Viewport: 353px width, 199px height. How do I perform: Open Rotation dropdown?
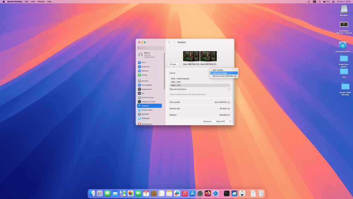click(x=225, y=115)
